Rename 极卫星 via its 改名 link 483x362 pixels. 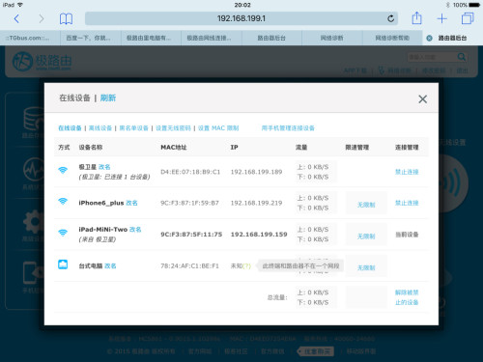tap(104, 167)
